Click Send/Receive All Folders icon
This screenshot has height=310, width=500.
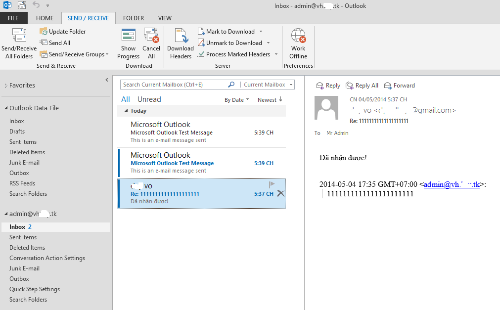click(x=19, y=36)
